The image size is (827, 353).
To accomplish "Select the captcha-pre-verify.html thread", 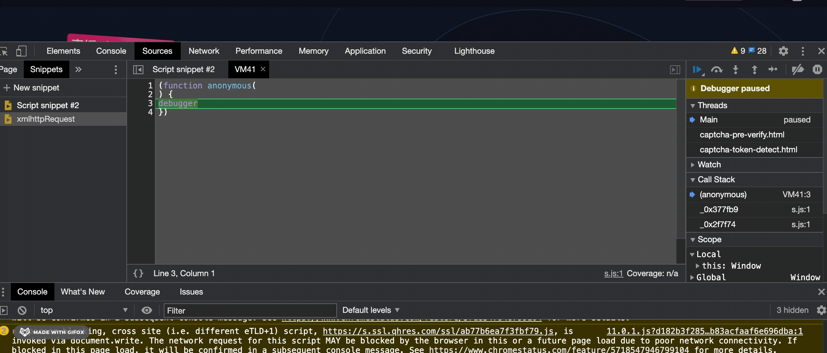I will pyautogui.click(x=755, y=135).
